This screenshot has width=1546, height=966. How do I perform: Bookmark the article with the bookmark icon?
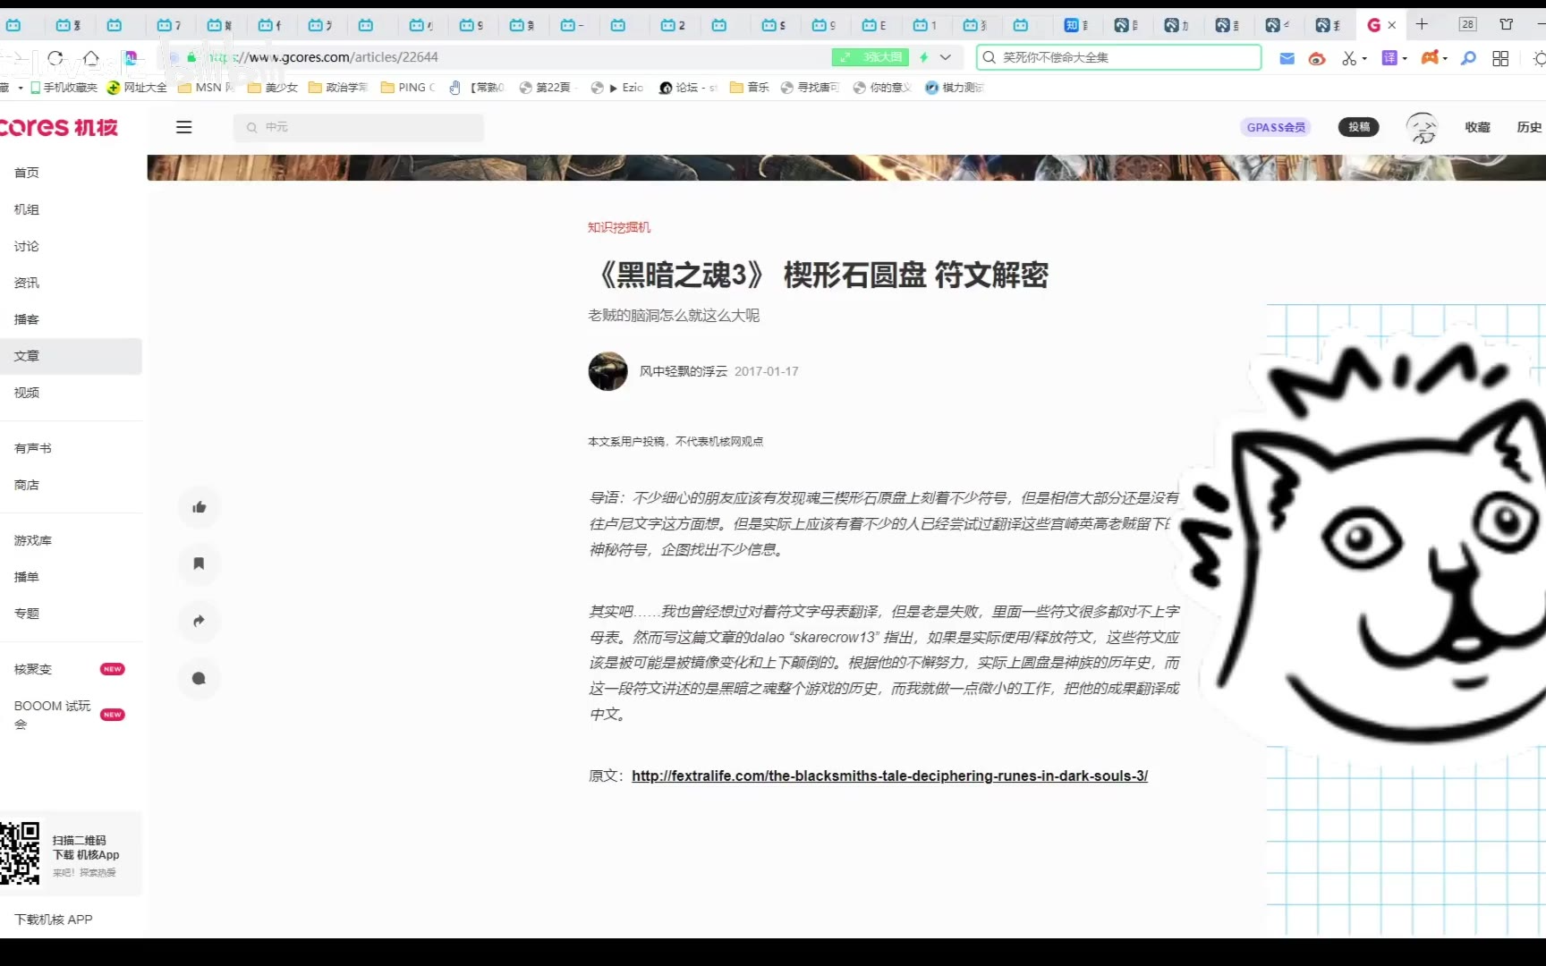(199, 563)
